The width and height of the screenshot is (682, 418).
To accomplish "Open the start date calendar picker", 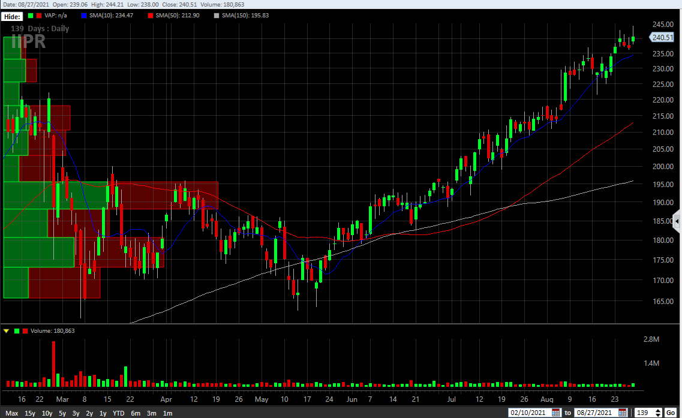I will pyautogui.click(x=556, y=413).
